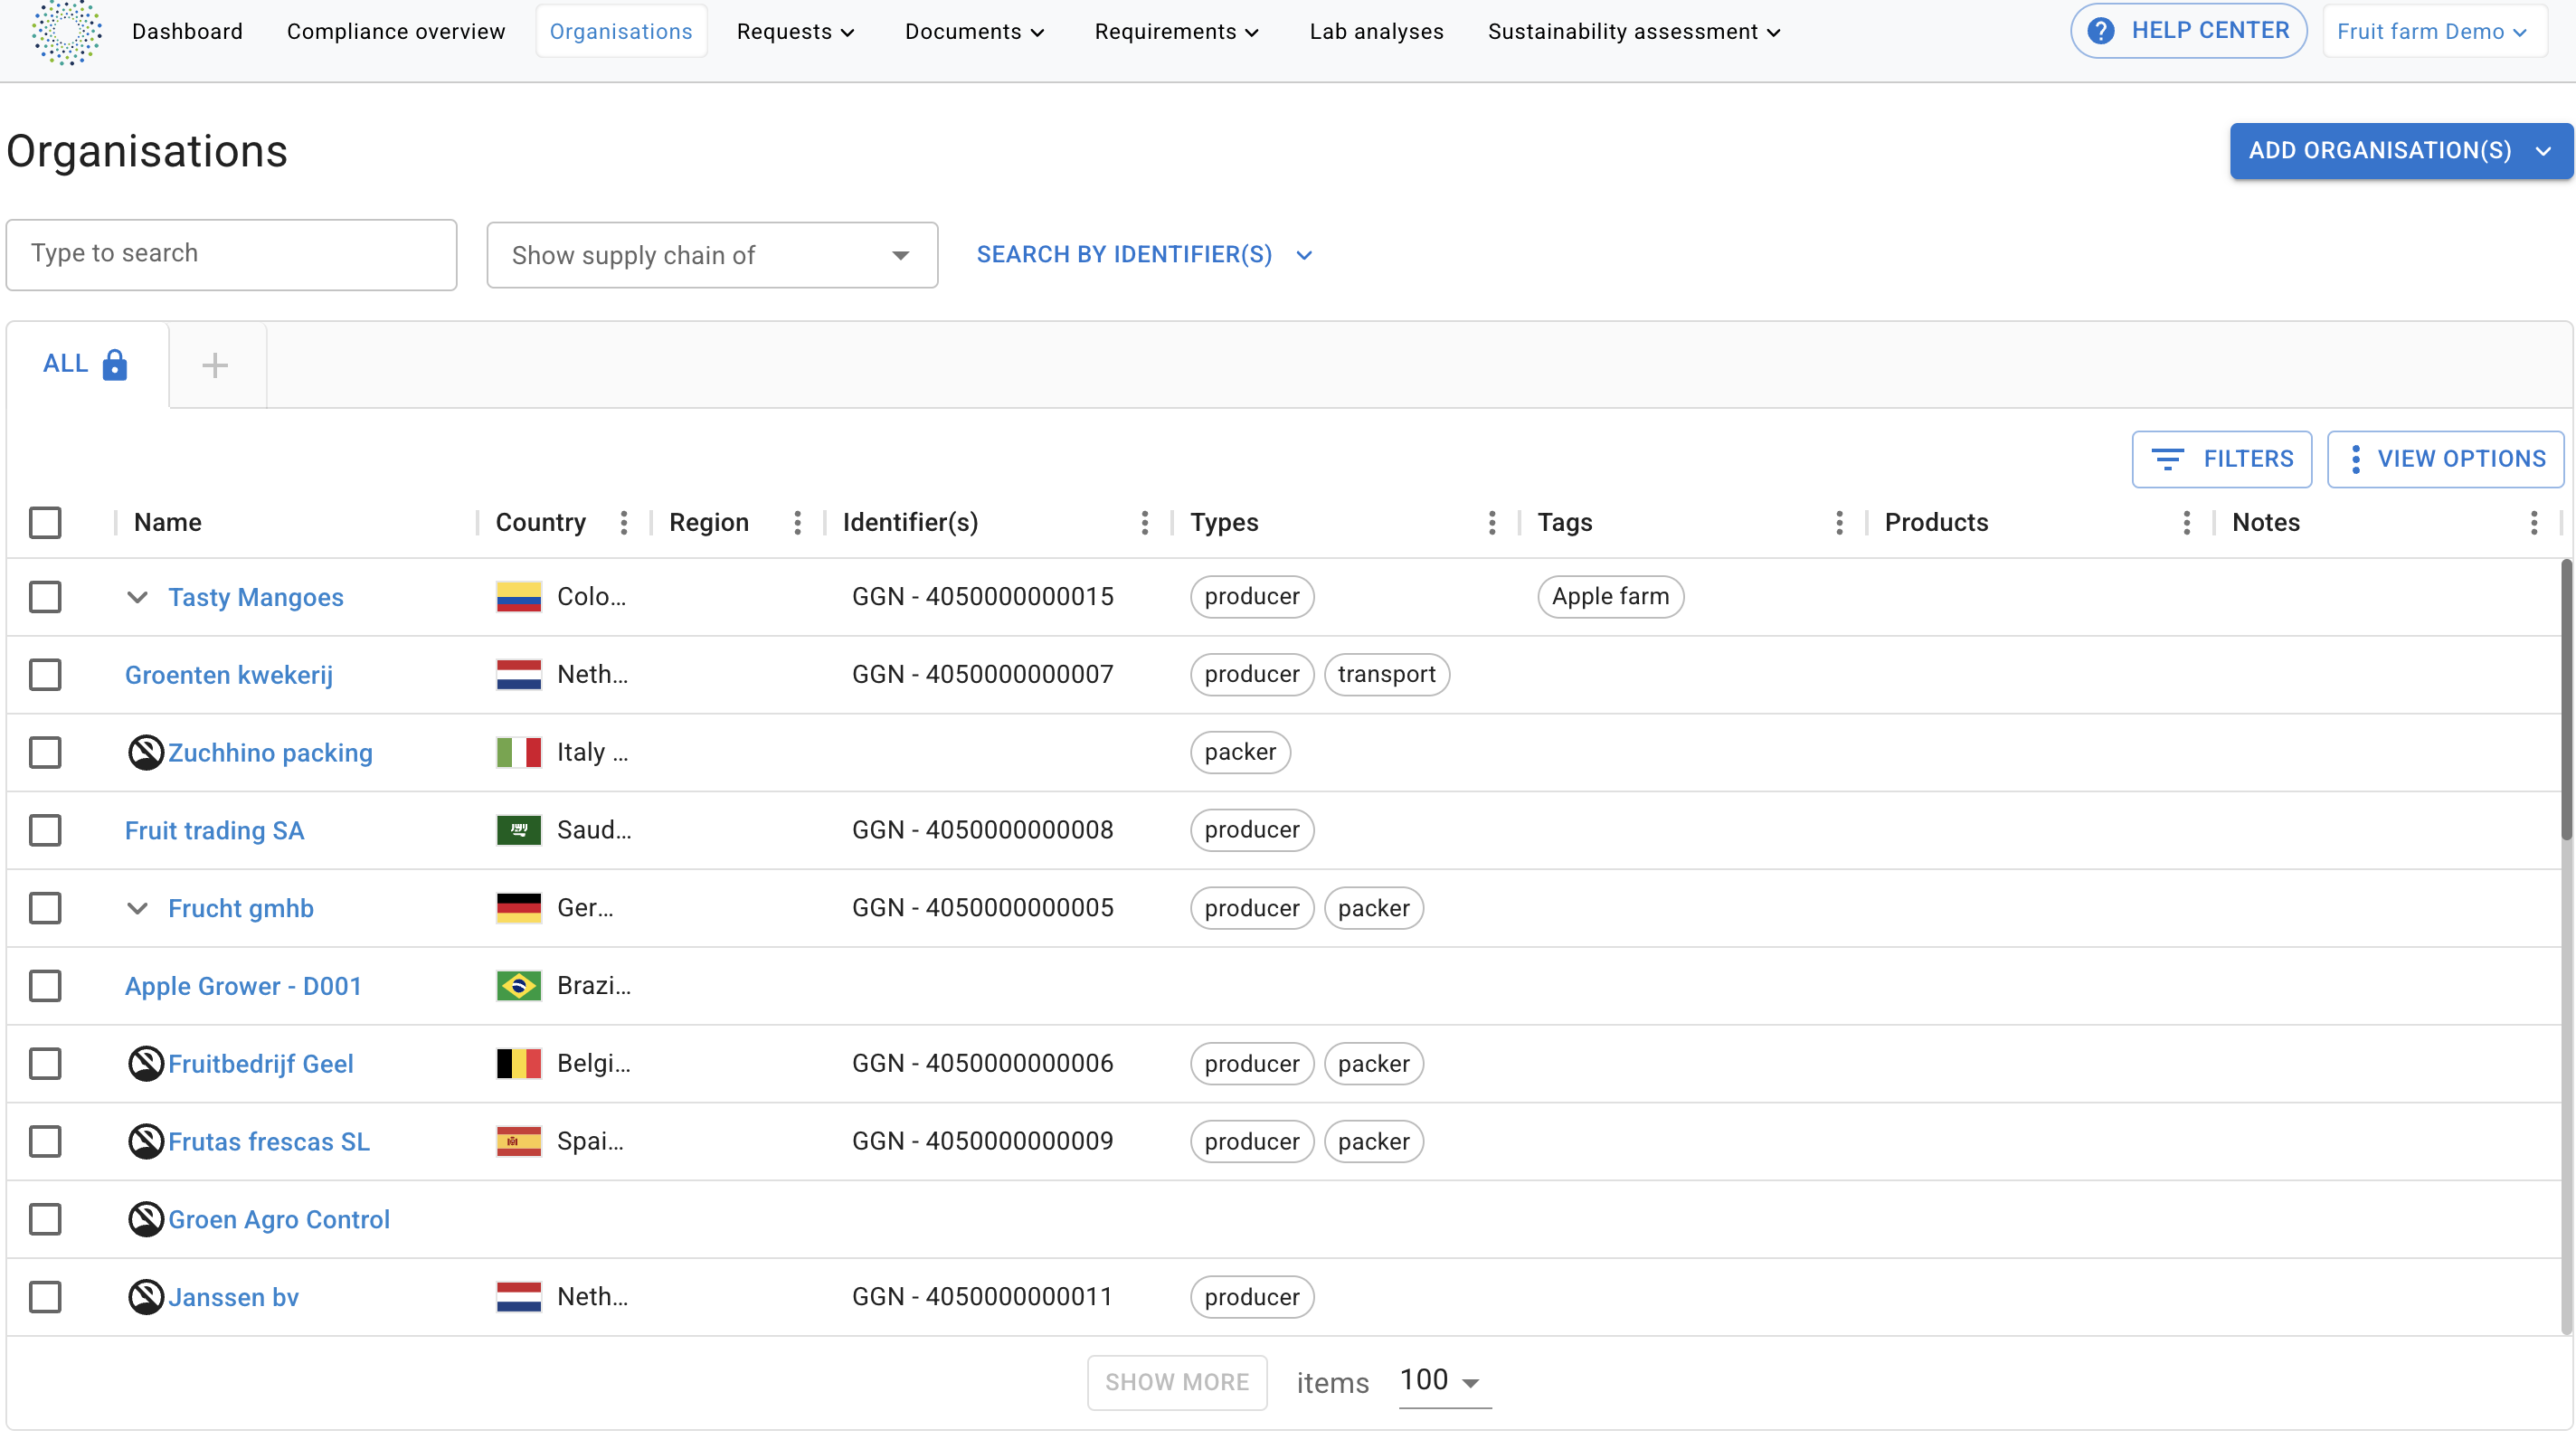The image size is (2576, 1449).
Task: Click the Show More button
Action: coord(1177,1382)
